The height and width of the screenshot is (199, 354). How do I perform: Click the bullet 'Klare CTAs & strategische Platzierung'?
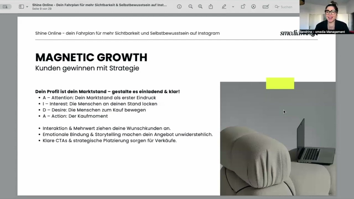click(110, 140)
